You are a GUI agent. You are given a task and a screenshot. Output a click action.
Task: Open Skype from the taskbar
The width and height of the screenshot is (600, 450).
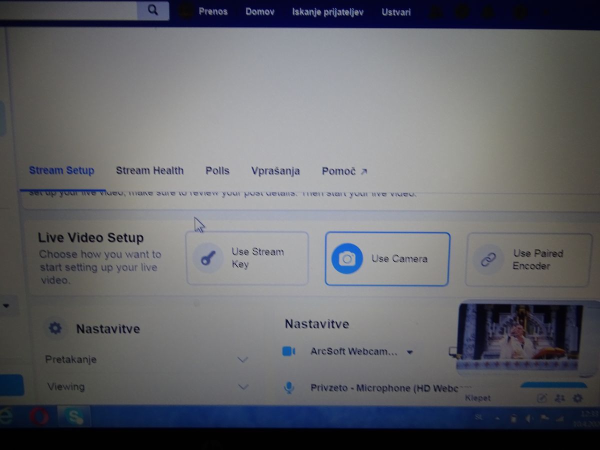(x=73, y=416)
